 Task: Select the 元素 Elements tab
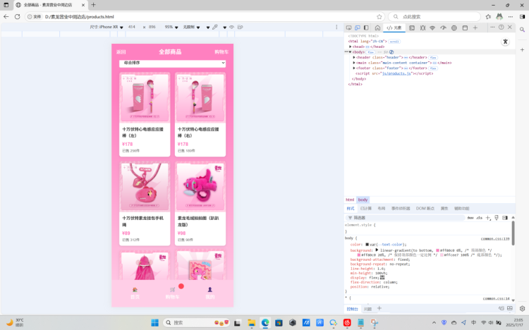tap(394, 28)
